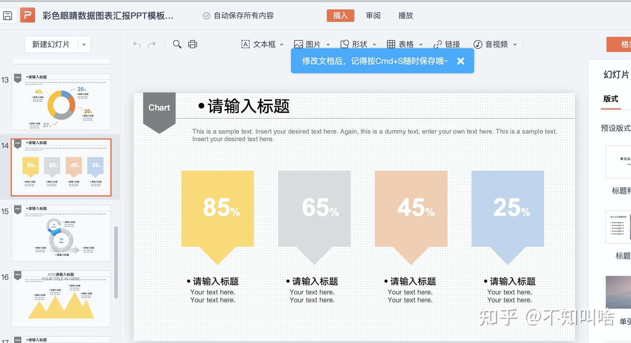This screenshot has width=631, height=343.
Task: Expand the audio/video dropdown arrow
Action: point(515,45)
